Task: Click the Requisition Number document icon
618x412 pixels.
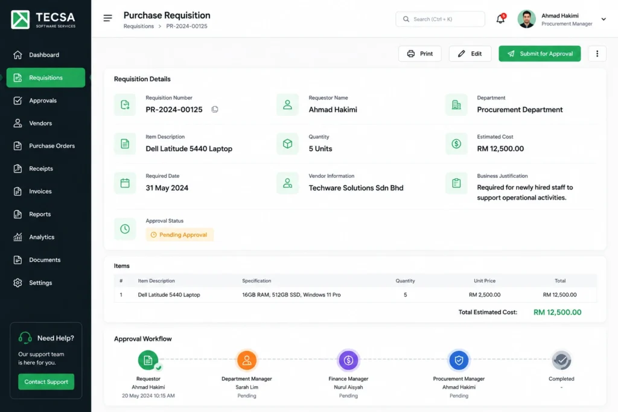Action: (x=125, y=105)
